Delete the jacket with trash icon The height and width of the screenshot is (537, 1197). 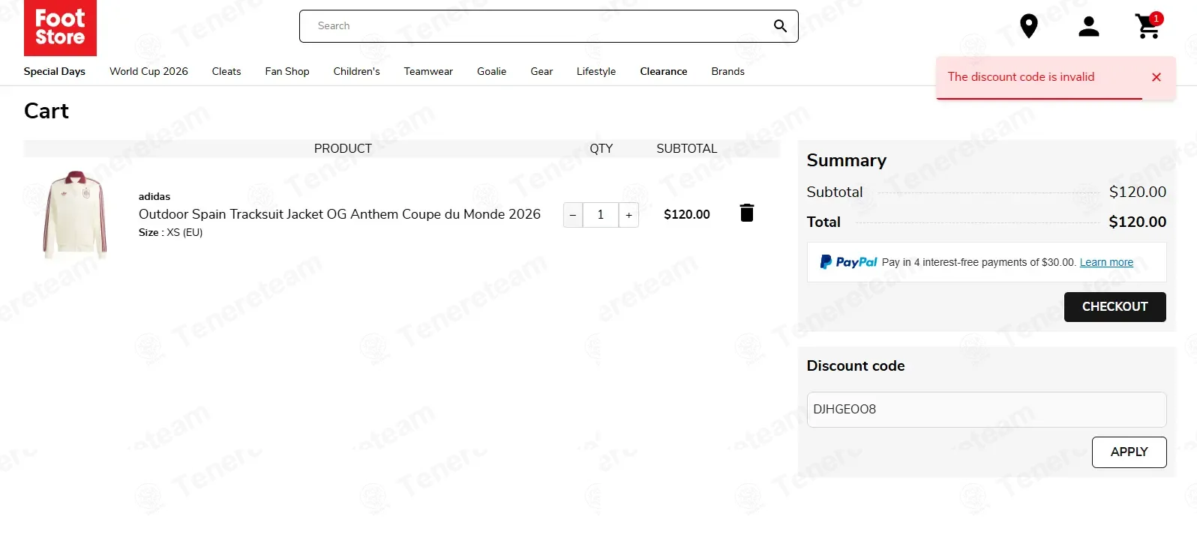746,213
